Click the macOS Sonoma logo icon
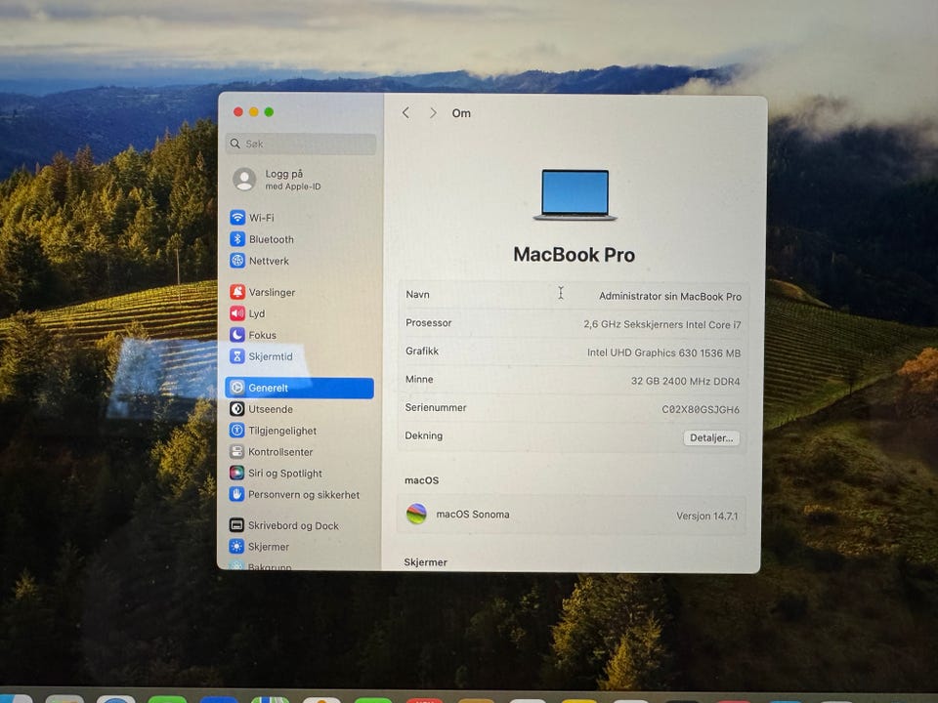Image resolution: width=938 pixels, height=703 pixels. coord(416,514)
